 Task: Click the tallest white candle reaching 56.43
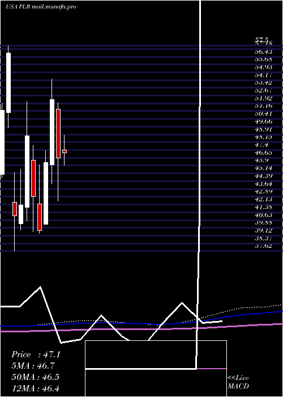coord(8,83)
